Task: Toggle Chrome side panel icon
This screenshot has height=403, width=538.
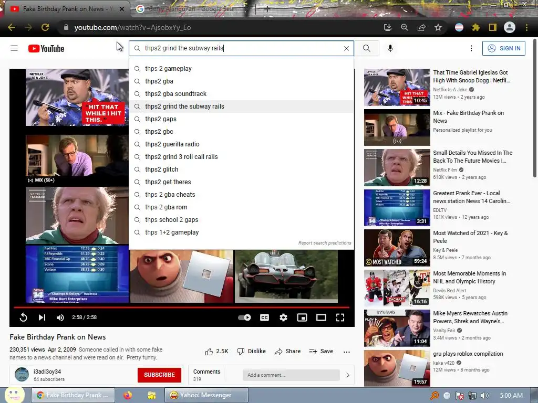Action: tap(493, 27)
